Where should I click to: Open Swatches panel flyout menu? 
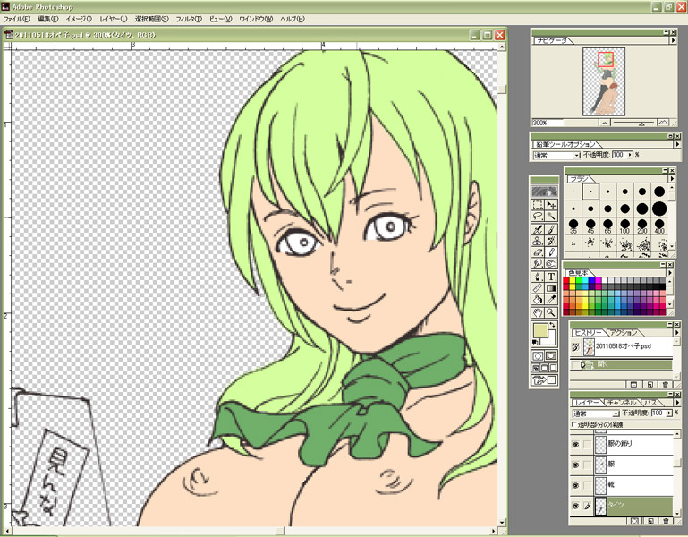pyautogui.click(x=670, y=273)
